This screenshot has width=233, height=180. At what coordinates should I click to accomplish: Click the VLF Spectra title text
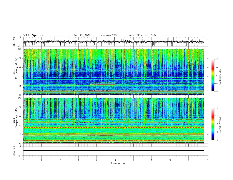click(33, 35)
